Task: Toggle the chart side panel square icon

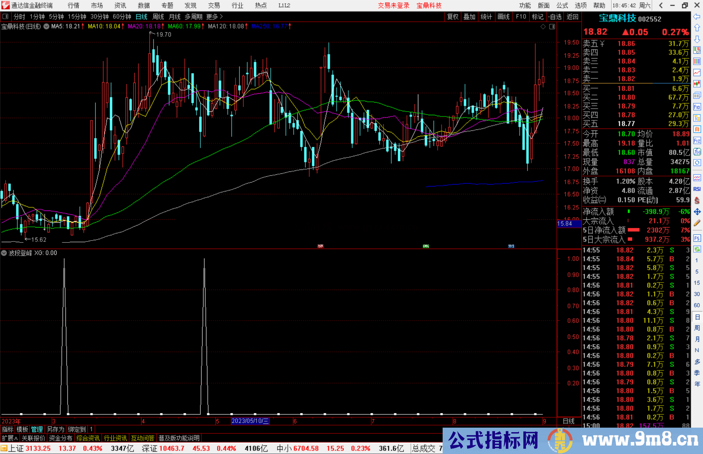Action: [552, 27]
